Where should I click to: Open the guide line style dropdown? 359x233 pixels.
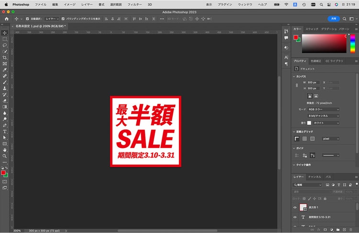coord(331,155)
